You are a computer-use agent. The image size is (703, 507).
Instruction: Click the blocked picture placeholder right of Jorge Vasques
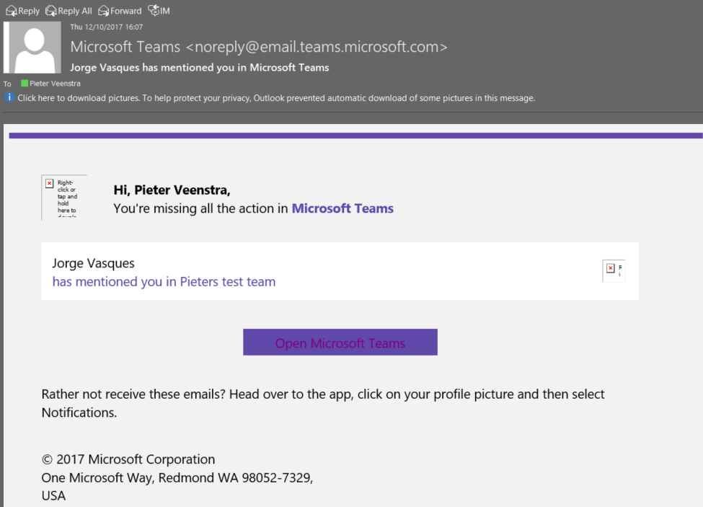(x=614, y=270)
